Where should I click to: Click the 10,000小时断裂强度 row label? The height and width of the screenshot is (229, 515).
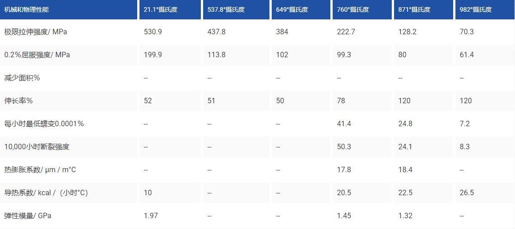37,147
